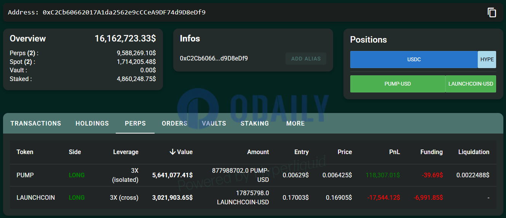Click the LONG side of PUMP row

coord(77,175)
